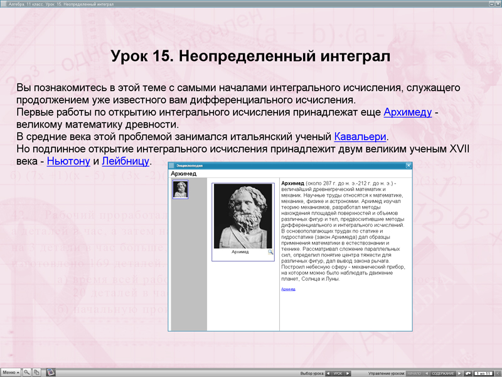
Task: Open the encyclopedia book icon in bottom toolbar
Action: click(50, 371)
